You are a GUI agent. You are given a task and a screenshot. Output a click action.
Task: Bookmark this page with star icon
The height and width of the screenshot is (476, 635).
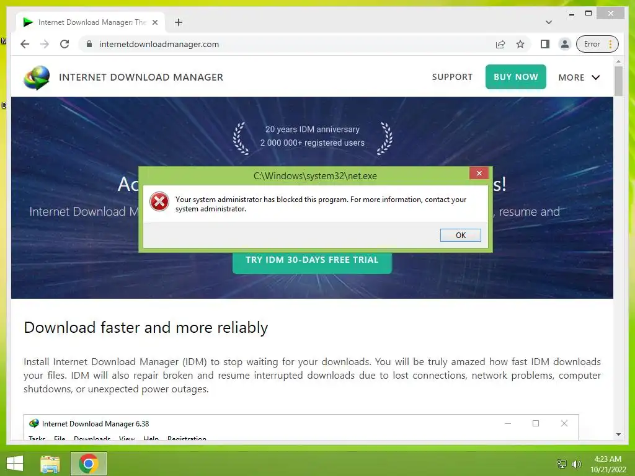(x=520, y=44)
